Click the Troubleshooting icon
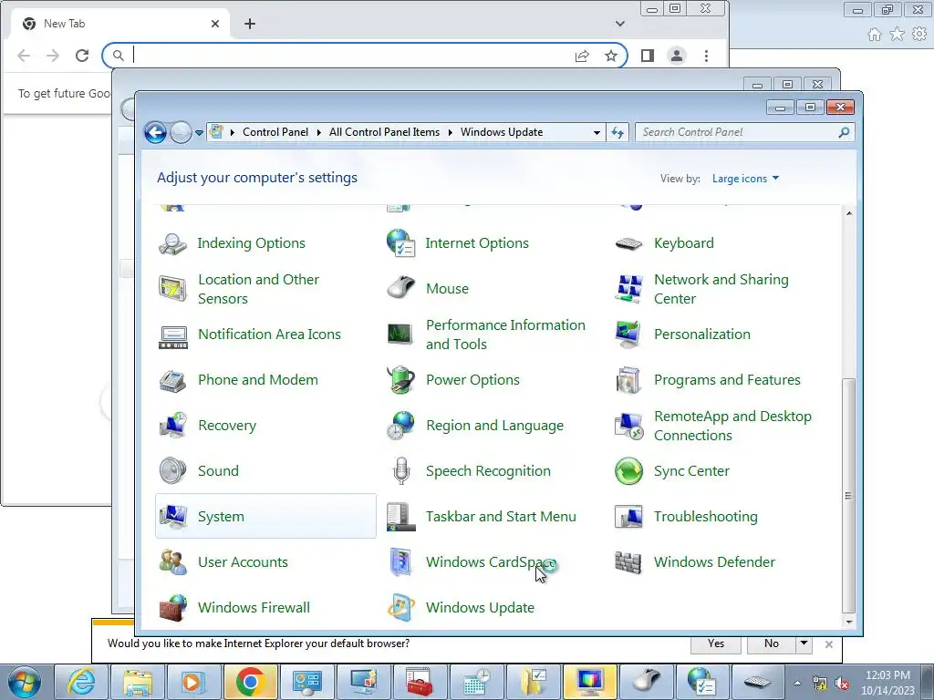 click(629, 517)
